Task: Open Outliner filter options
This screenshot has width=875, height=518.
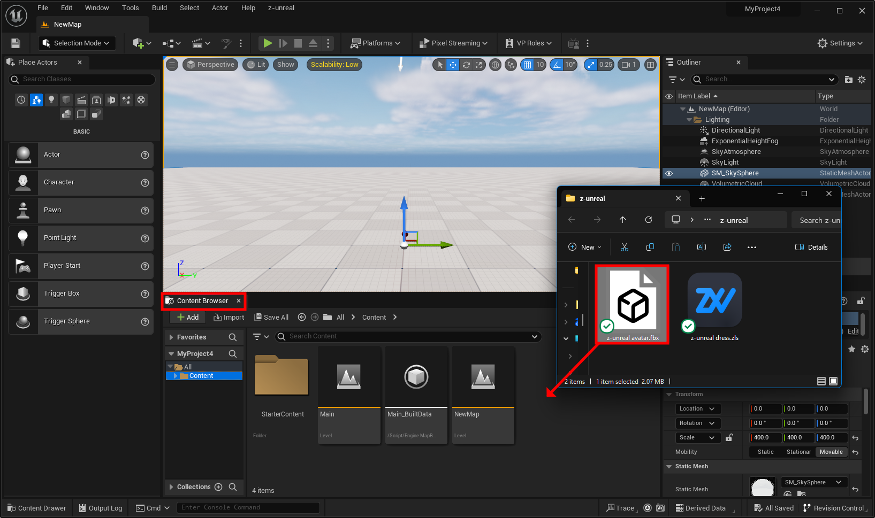Action: click(676, 80)
